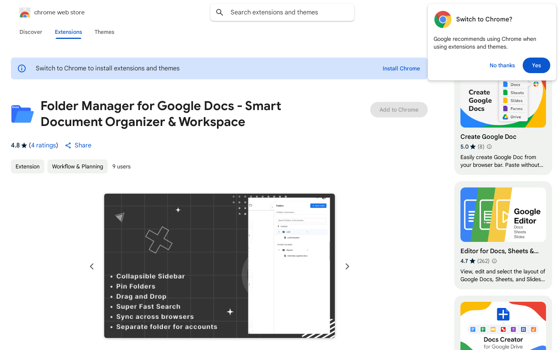Open the extension screenshot preview image
Image resolution: width=560 pixels, height=350 pixels.
coord(219,266)
